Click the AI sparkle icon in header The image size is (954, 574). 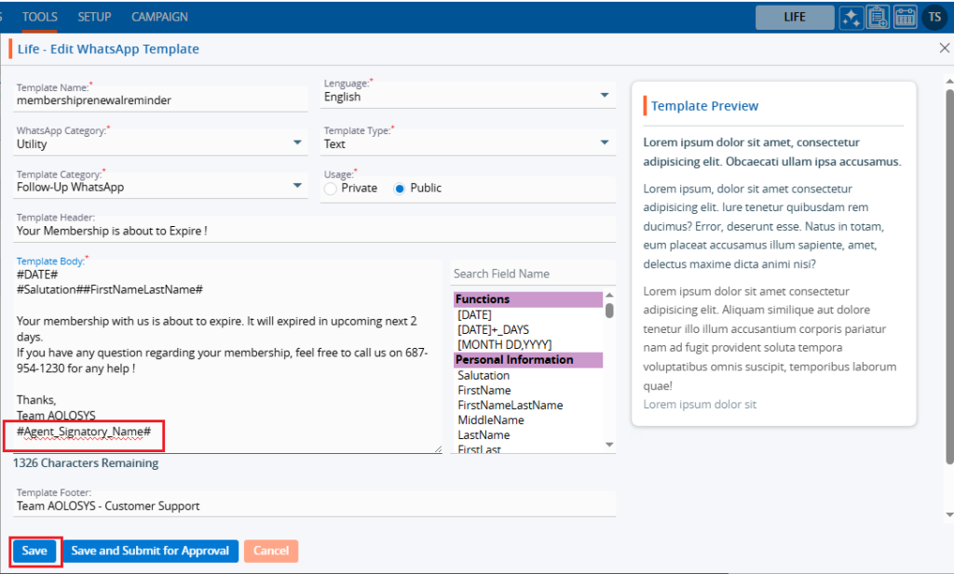pyautogui.click(x=850, y=17)
